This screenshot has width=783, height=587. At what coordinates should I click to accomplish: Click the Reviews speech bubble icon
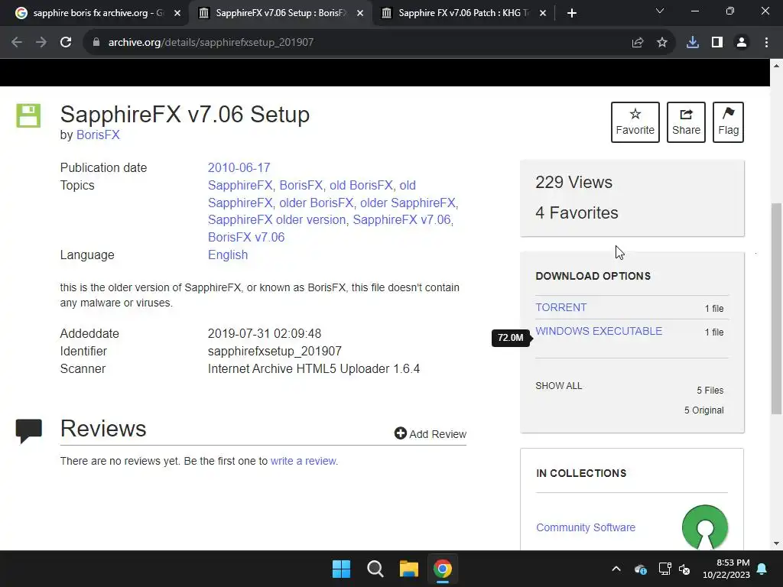click(28, 431)
